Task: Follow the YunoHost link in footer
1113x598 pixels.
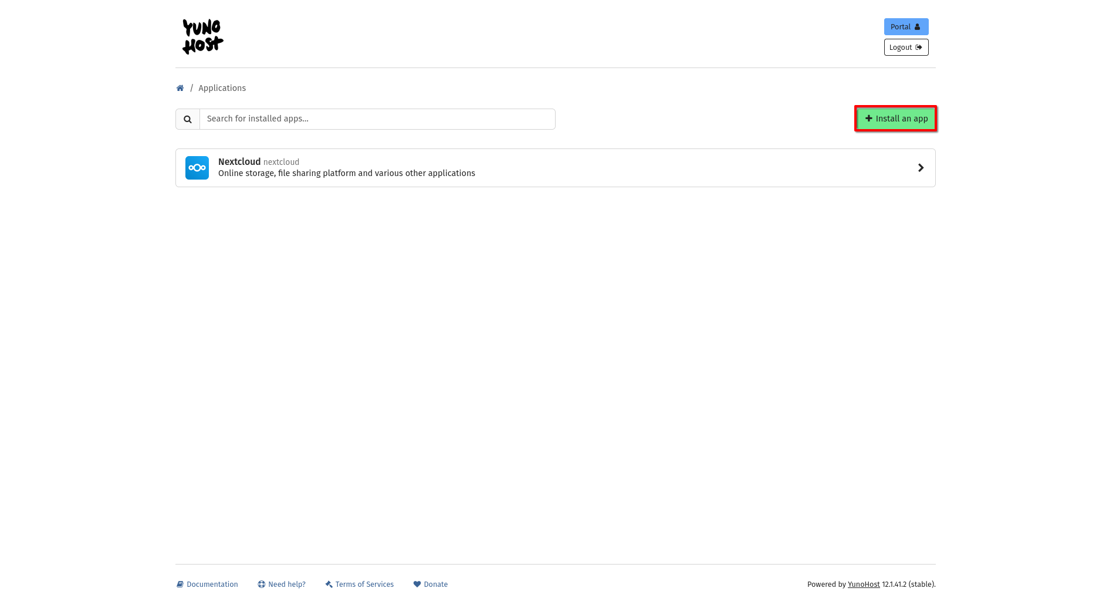Action: (864, 585)
